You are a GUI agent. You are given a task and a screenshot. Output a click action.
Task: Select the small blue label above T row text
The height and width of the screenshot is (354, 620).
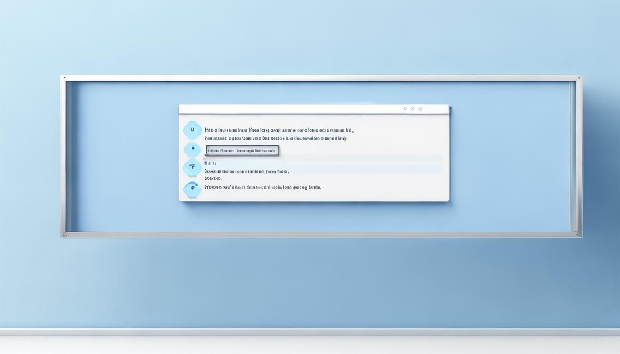tap(210, 163)
